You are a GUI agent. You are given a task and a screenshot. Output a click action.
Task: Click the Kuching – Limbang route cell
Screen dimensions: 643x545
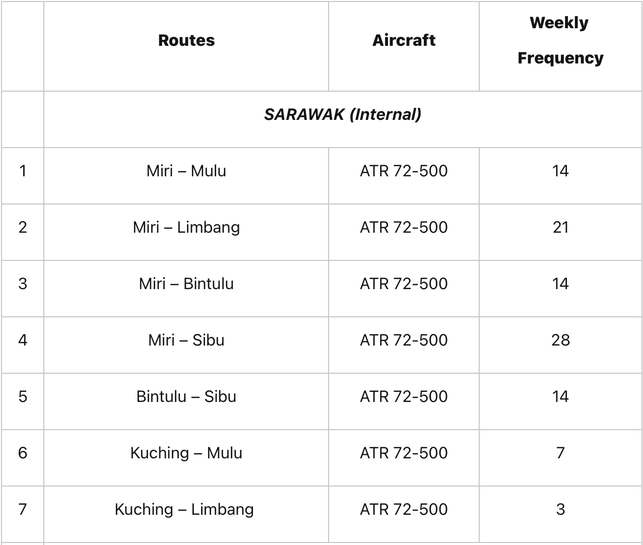(x=184, y=510)
